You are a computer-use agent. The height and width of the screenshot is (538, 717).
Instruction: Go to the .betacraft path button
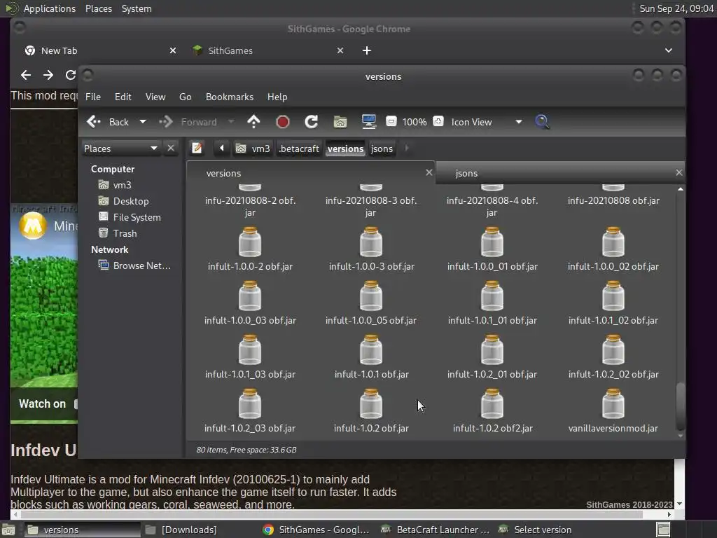coord(299,149)
